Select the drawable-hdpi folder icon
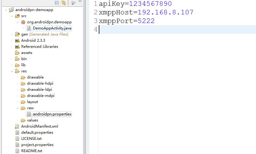Screen dimensions: 256x154 (23, 83)
